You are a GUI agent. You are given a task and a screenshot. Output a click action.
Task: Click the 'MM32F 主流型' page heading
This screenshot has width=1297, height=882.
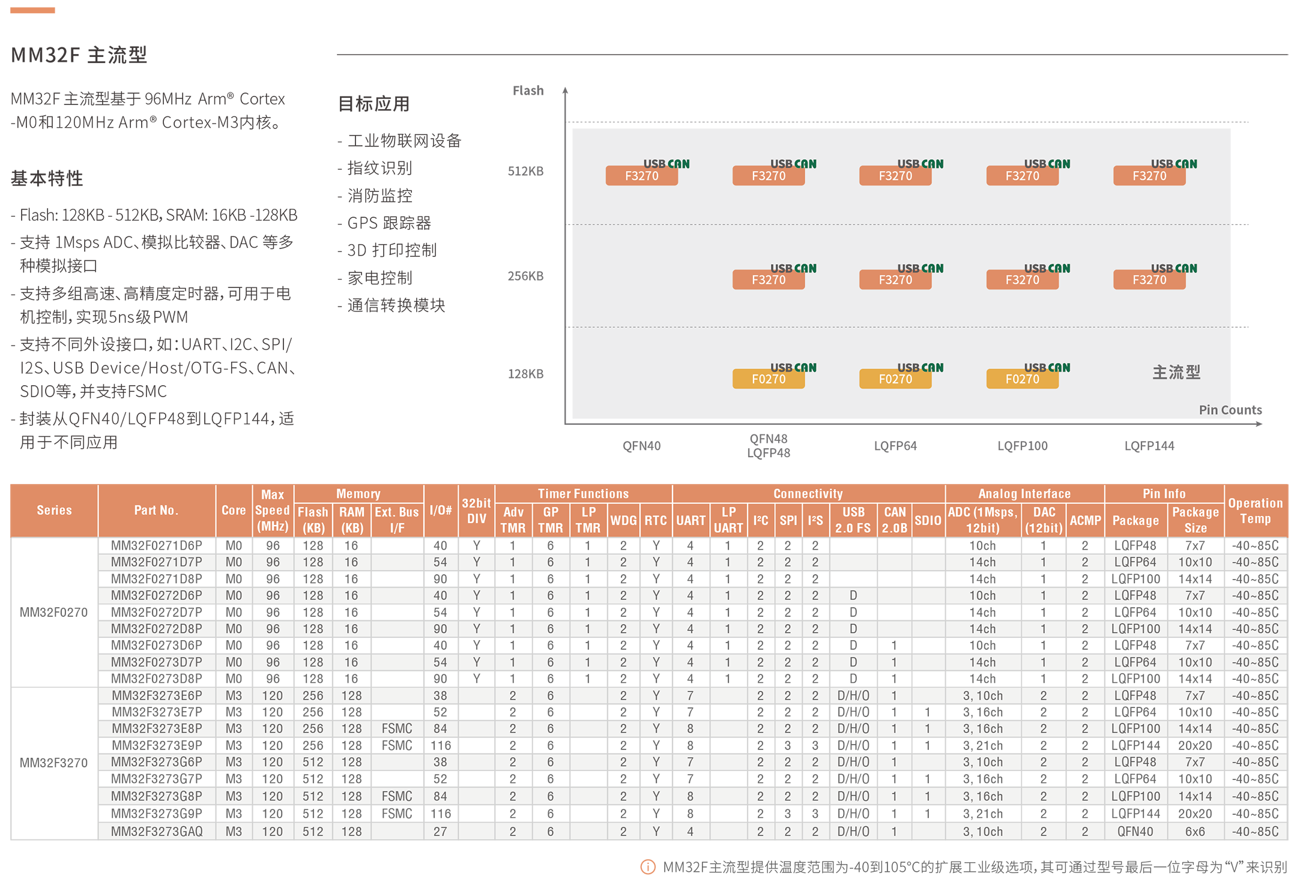[x=79, y=55]
